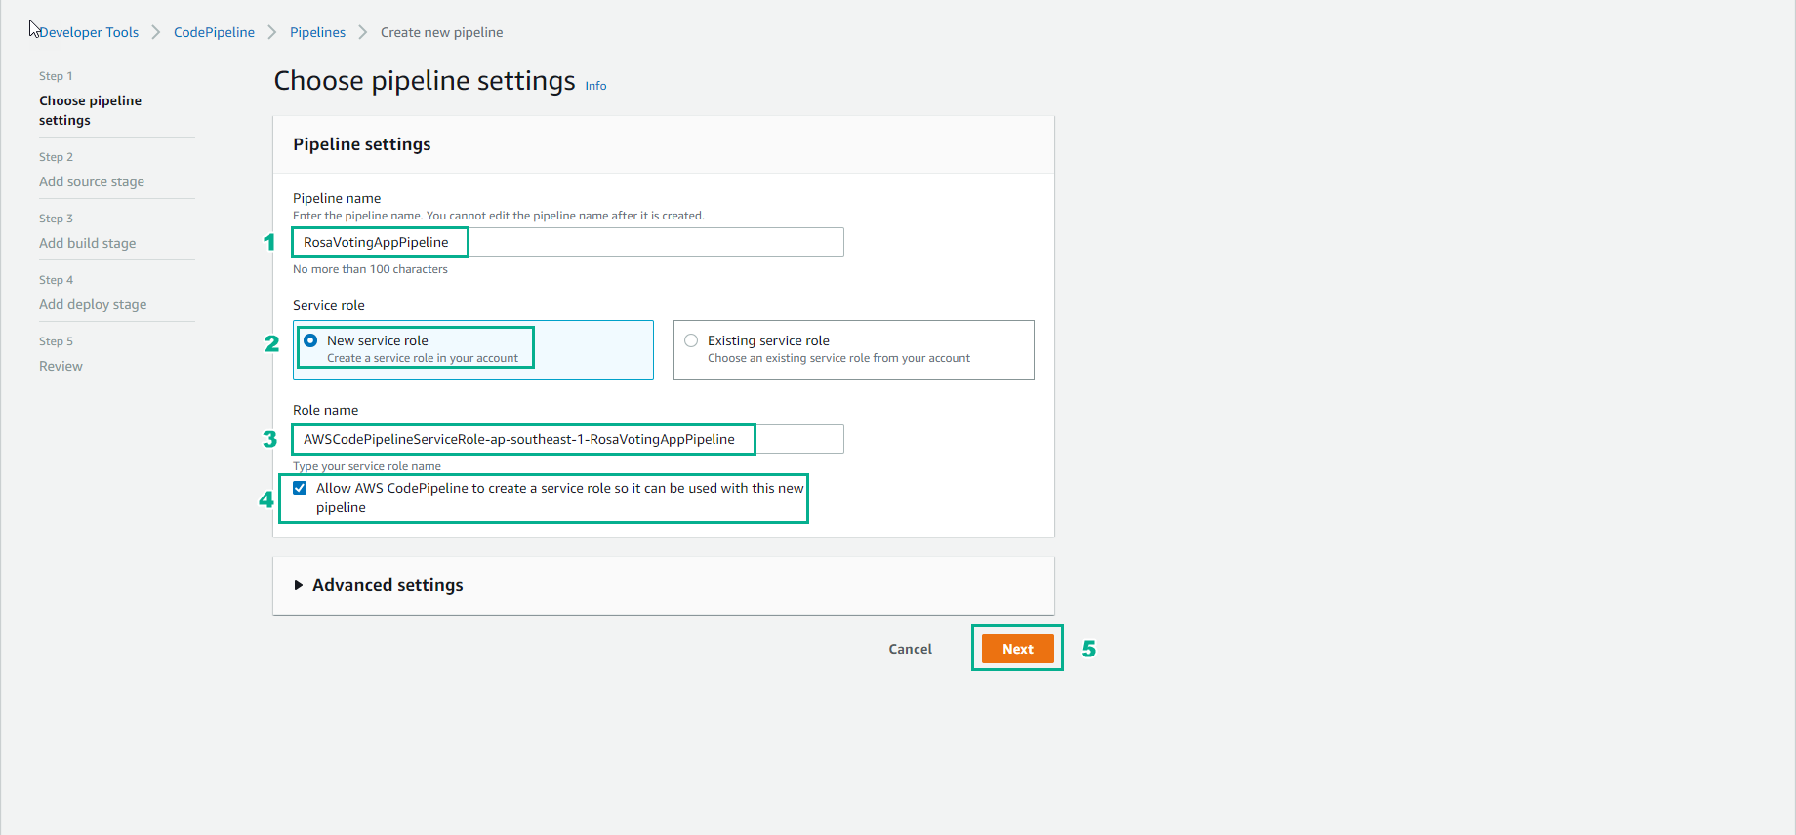
Task: Go to Add build stage step
Action: [88, 243]
